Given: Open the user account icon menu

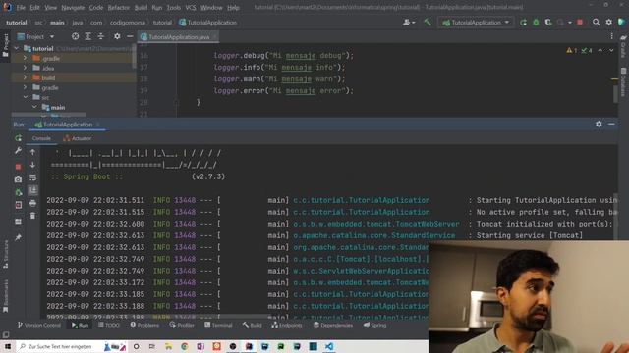Looking at the screenshot, I should tap(409, 23).
